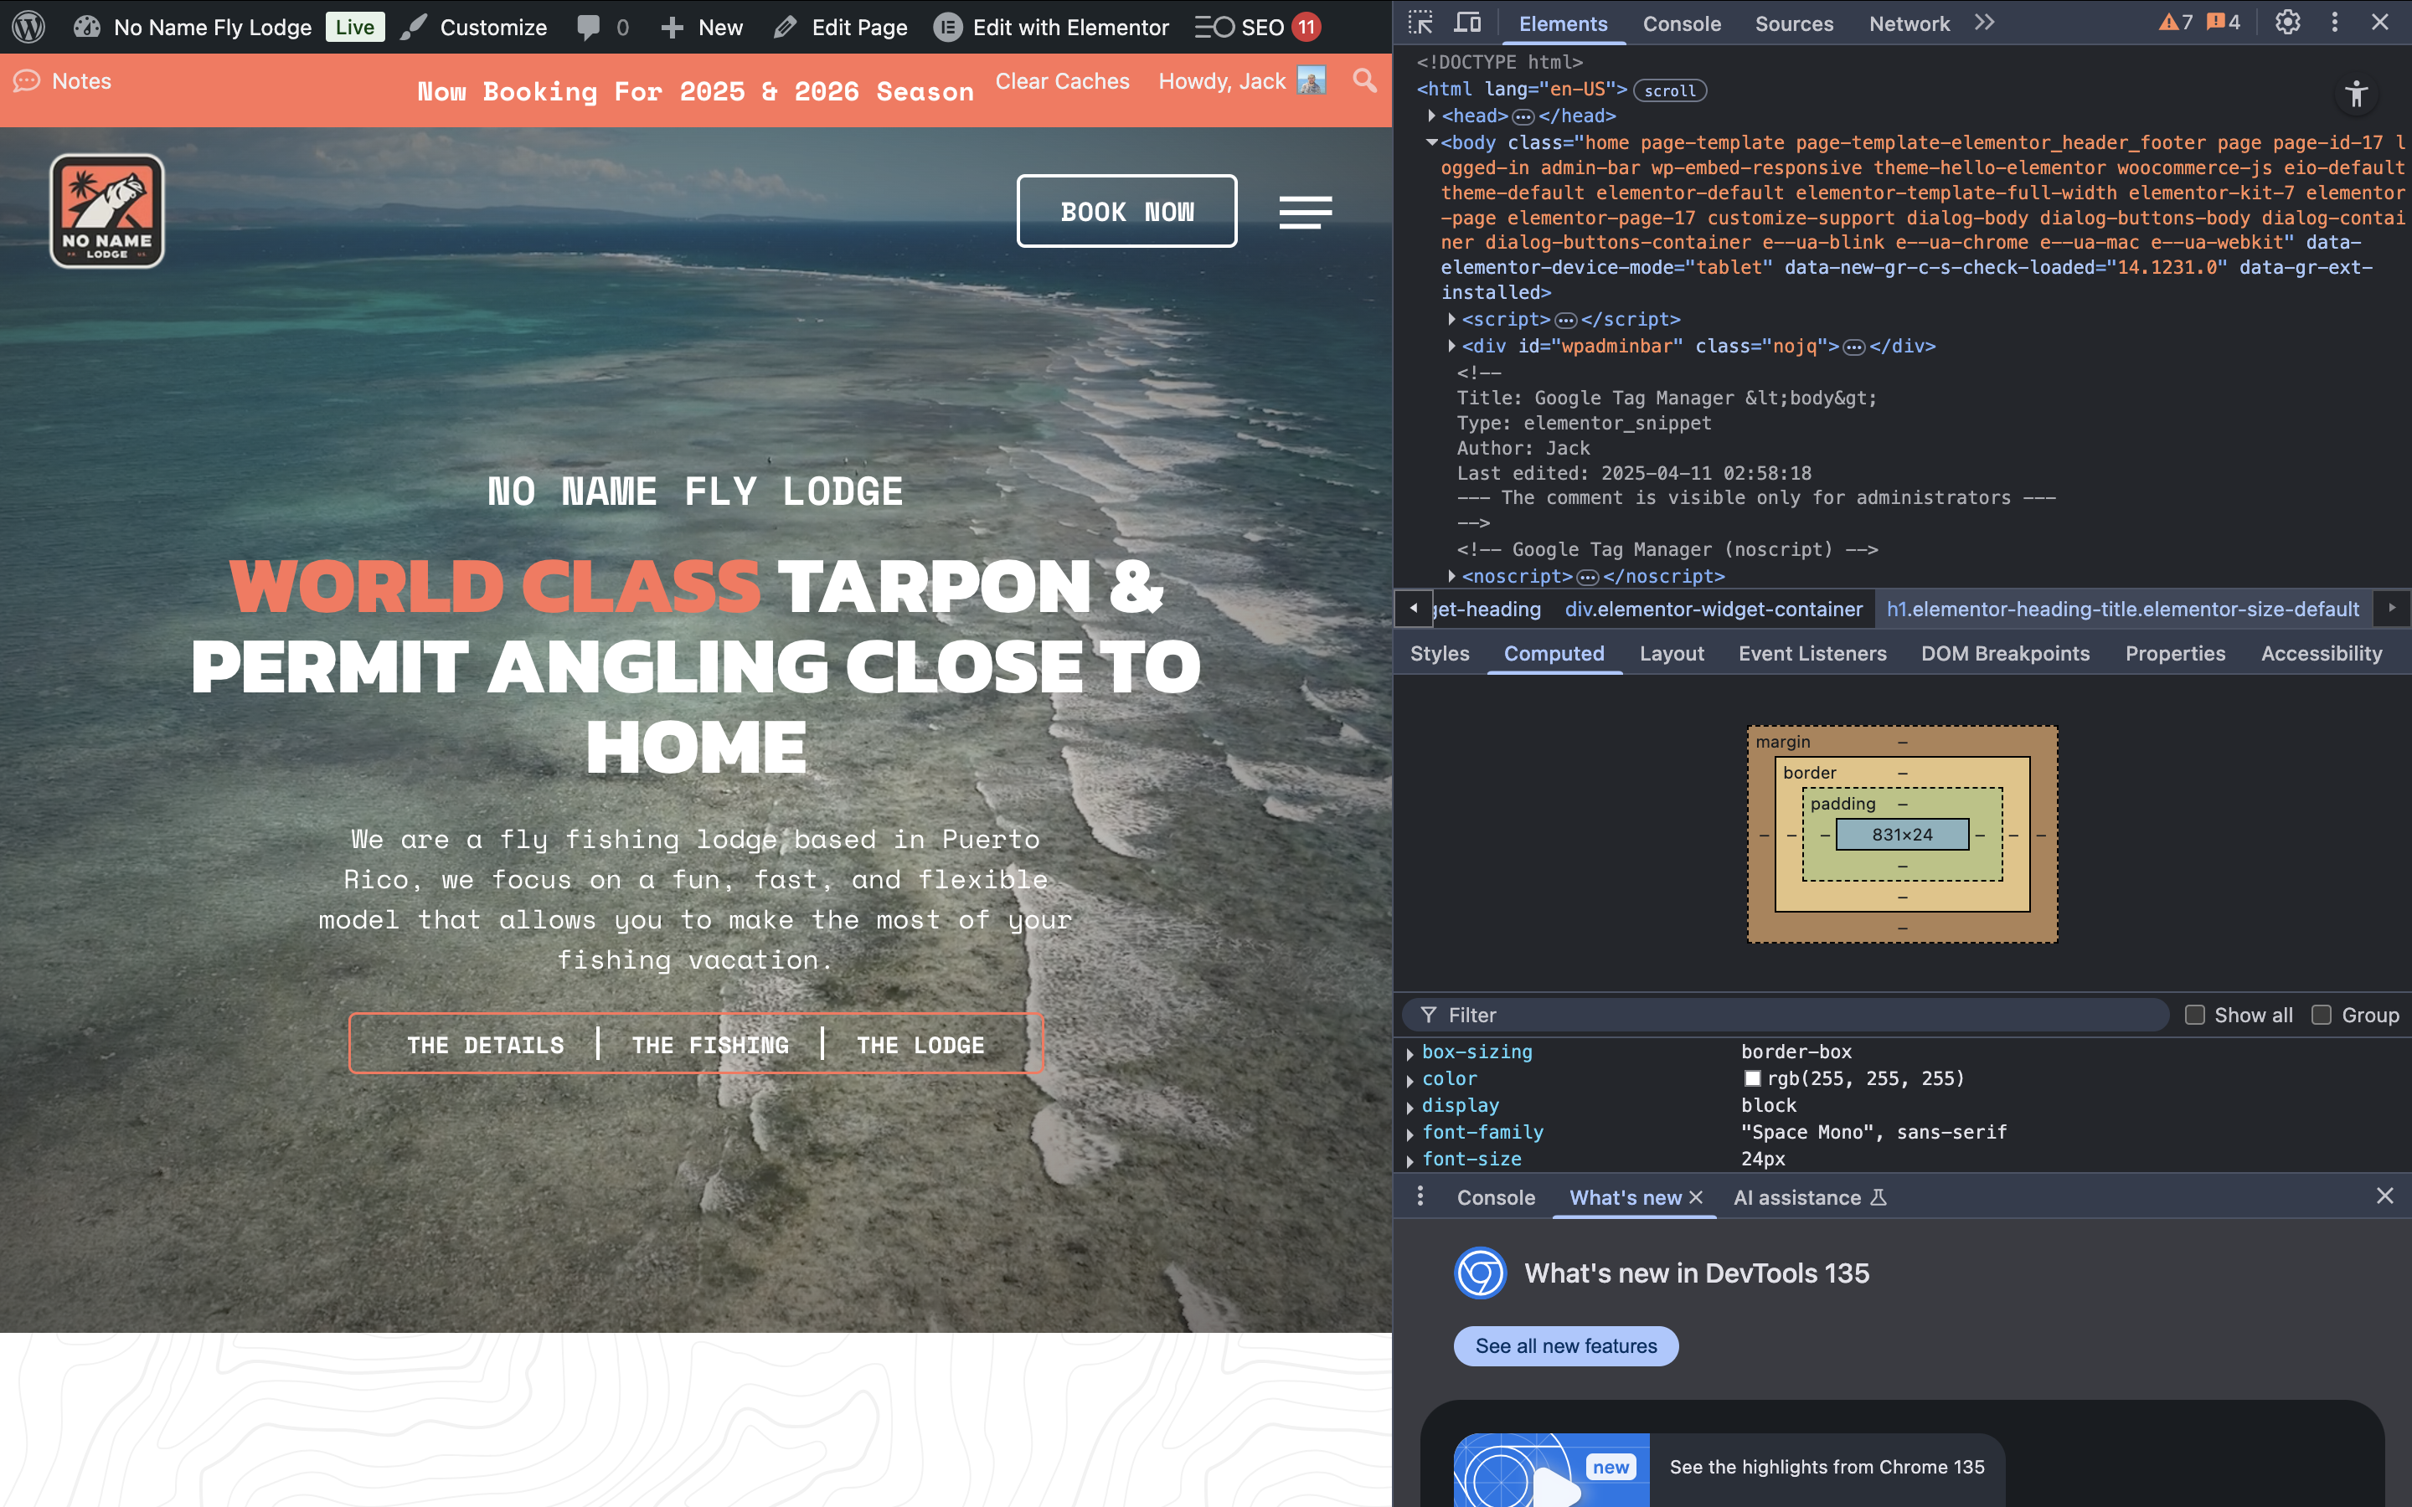Image resolution: width=2412 pixels, height=1507 pixels.
Task: Select div.elementor-widget-container breadcrumb
Action: (1714, 609)
